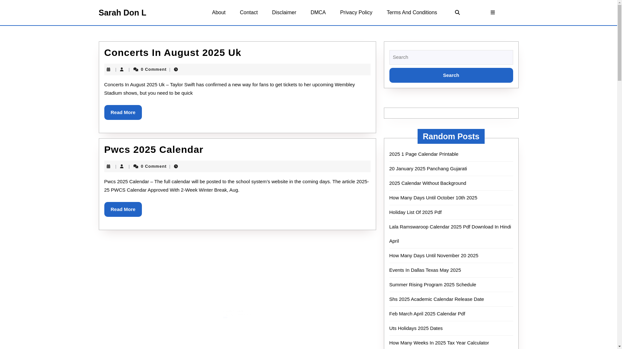The image size is (622, 349).
Task: Open Events In Dallas Texas May 2025
Action: (425, 270)
